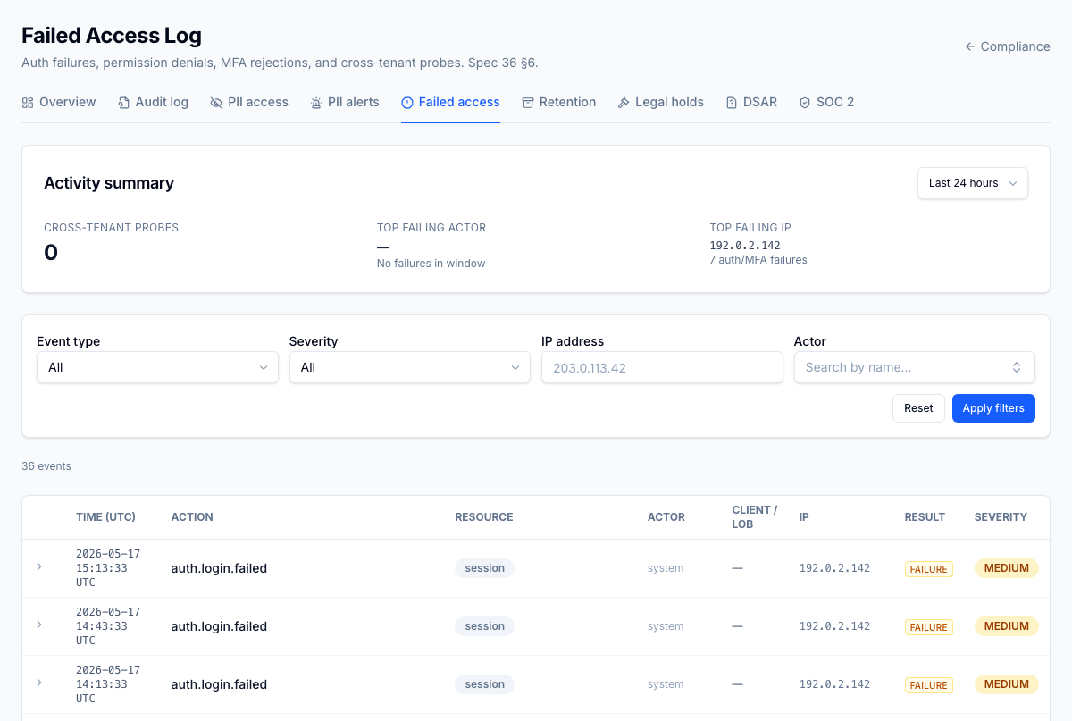This screenshot has width=1072, height=721.
Task: Click the session badge in the 14:43:33 row
Action: 485,626
